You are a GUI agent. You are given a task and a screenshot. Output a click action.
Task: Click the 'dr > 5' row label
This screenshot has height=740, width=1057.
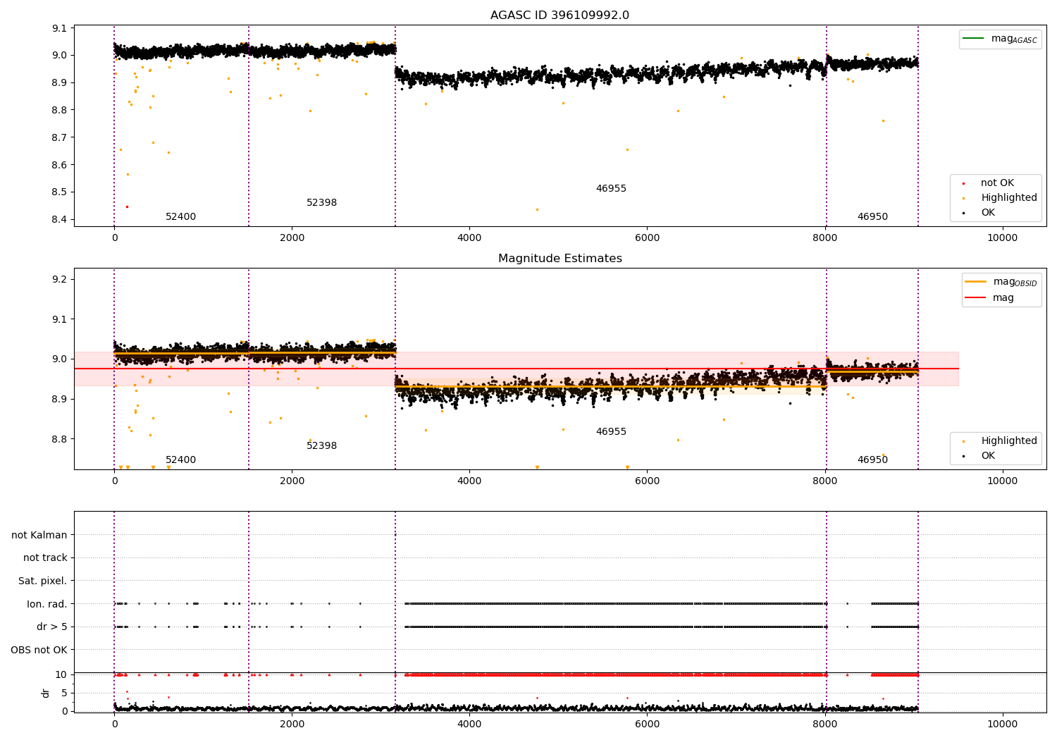(52, 627)
